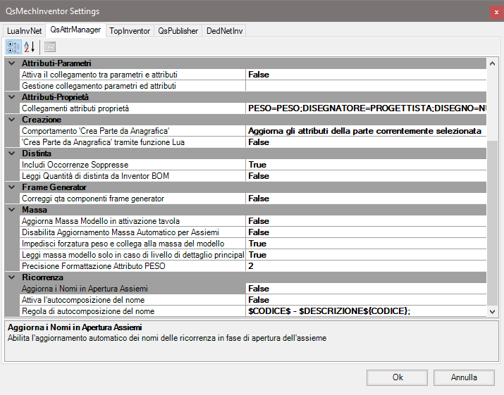
Task: Open value of 'Attiva l'autocomposizione del nome'
Action: coord(366,300)
